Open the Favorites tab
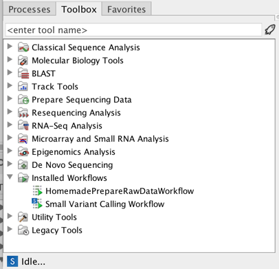 (x=126, y=9)
